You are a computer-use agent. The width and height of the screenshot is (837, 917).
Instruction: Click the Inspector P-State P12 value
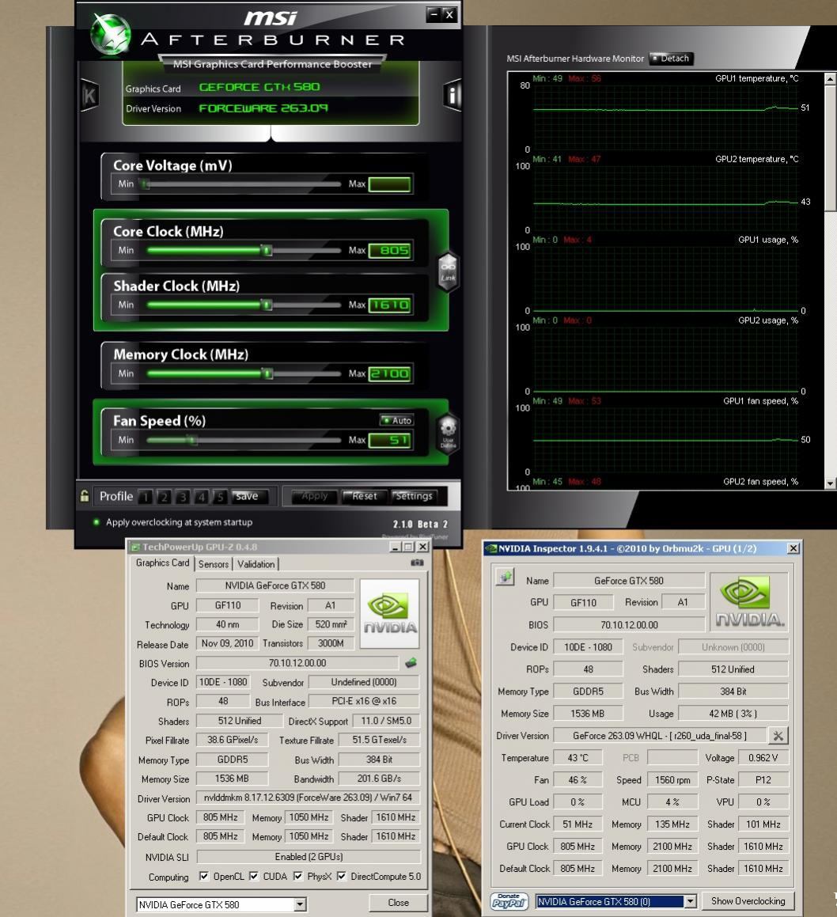[x=763, y=780]
